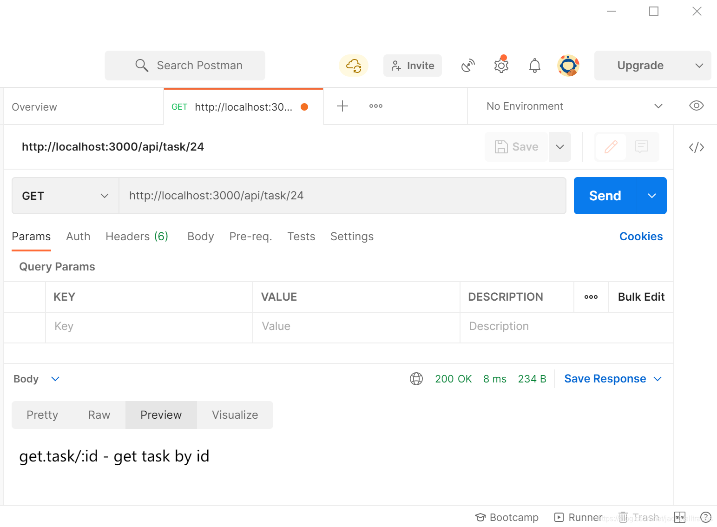Close the unsaved request tab dot
The height and width of the screenshot is (527, 717).
pyautogui.click(x=304, y=107)
